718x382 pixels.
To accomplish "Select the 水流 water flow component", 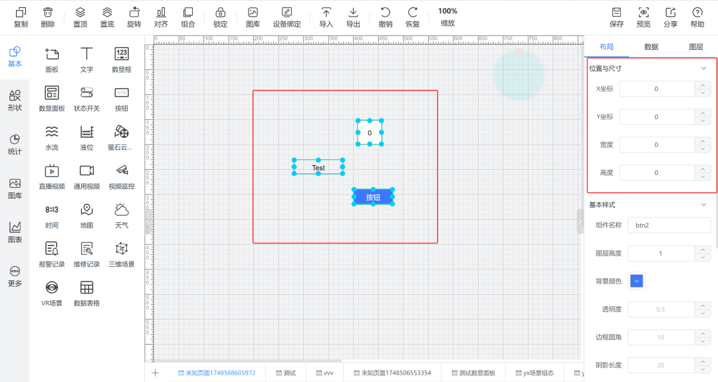I will point(52,138).
